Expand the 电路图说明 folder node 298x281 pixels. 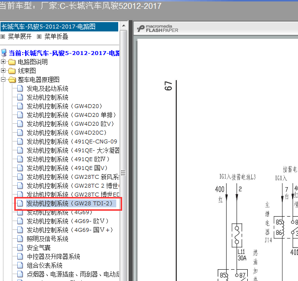coord(3,61)
